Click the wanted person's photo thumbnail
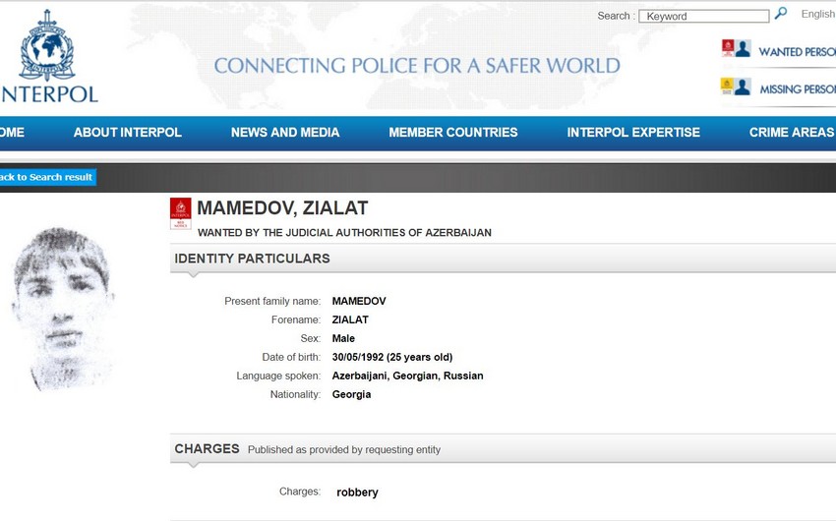 coord(63,309)
